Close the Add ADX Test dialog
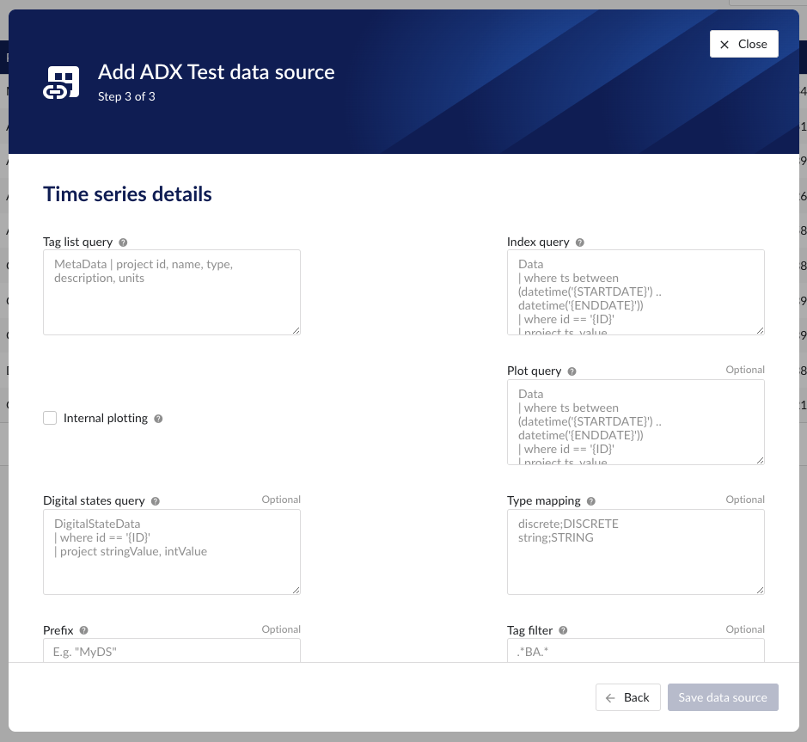Viewport: 807px width, 742px height. point(743,44)
